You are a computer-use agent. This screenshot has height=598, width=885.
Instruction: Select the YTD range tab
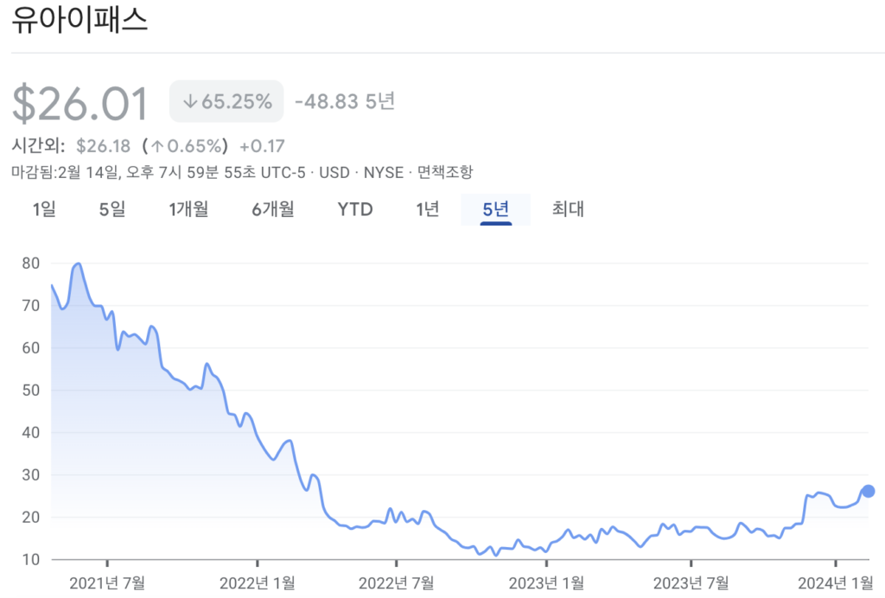(x=354, y=209)
